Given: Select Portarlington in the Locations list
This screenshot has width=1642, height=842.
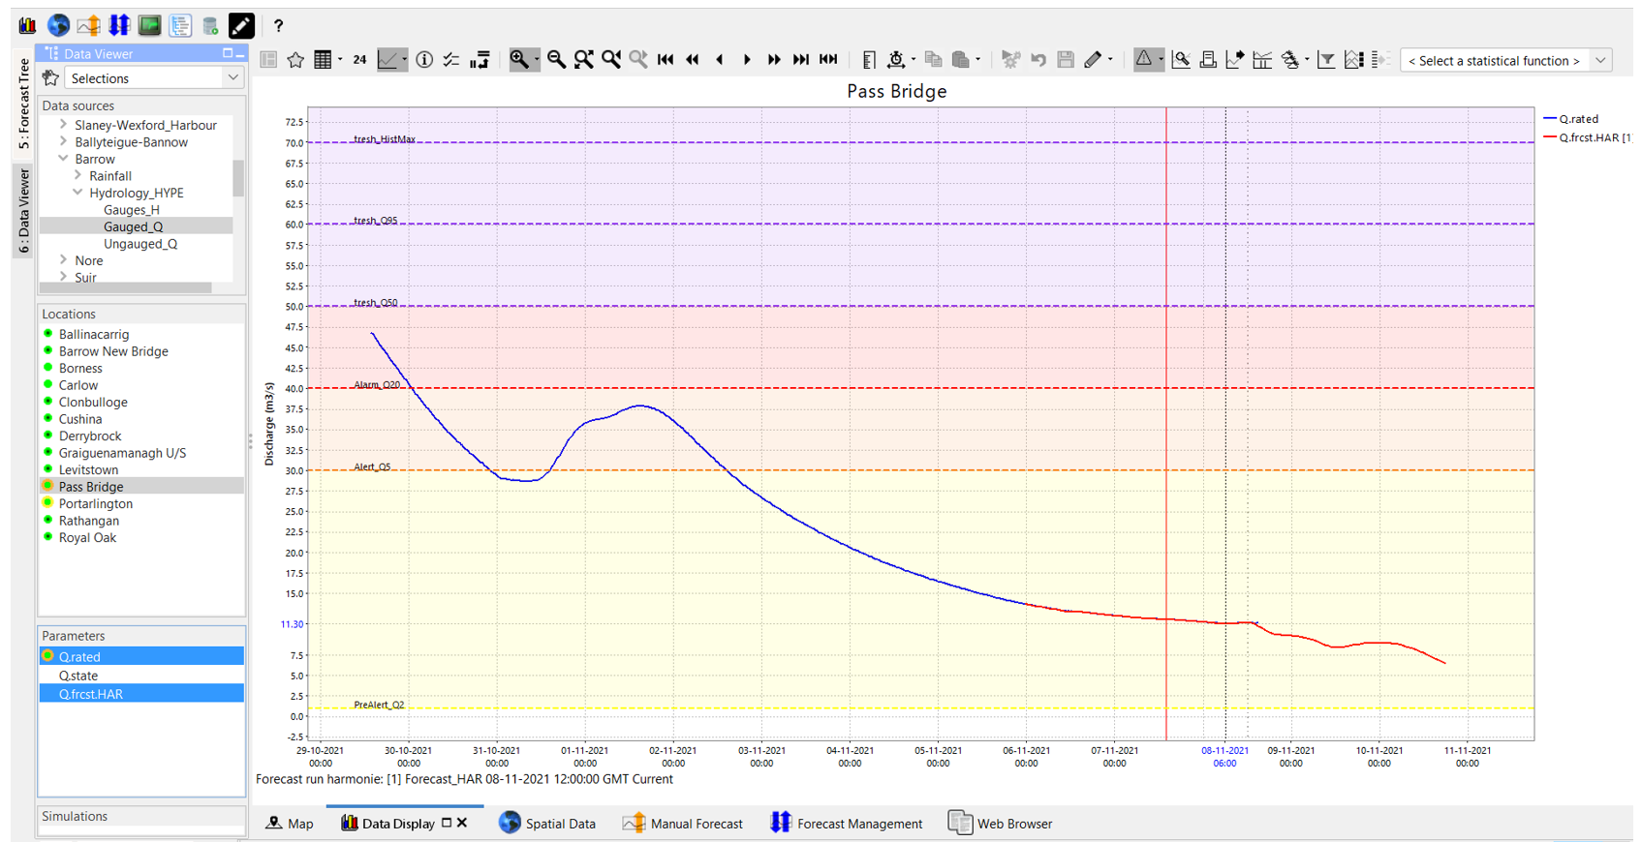Looking at the screenshot, I should tap(96, 504).
